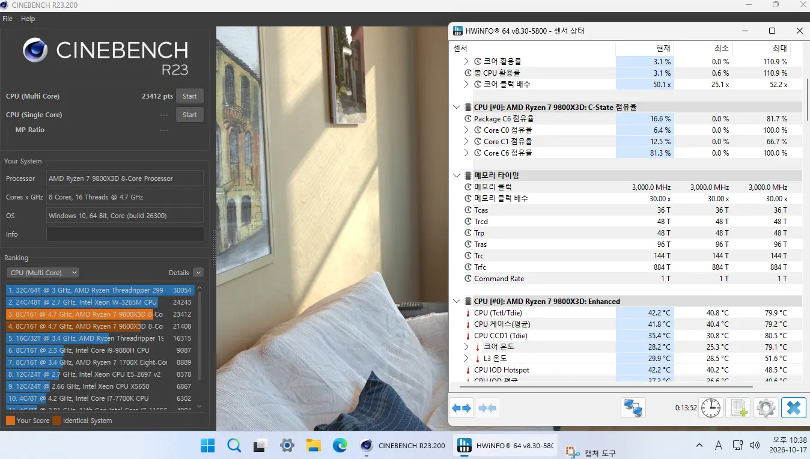The height and width of the screenshot is (459, 810).
Task: Click the IME language indicator A
Action: [x=719, y=445]
